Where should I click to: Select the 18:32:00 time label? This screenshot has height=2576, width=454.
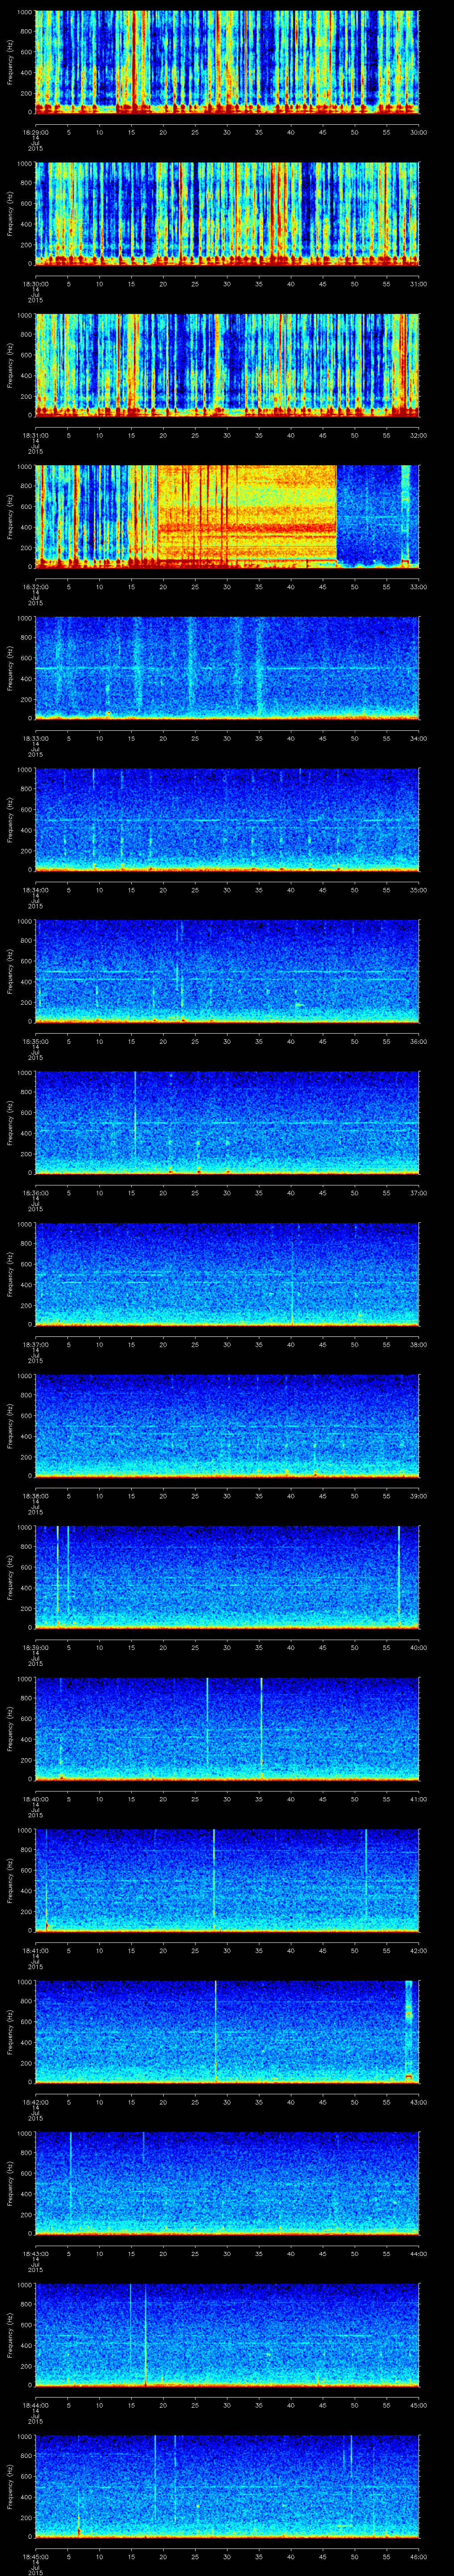(x=36, y=587)
